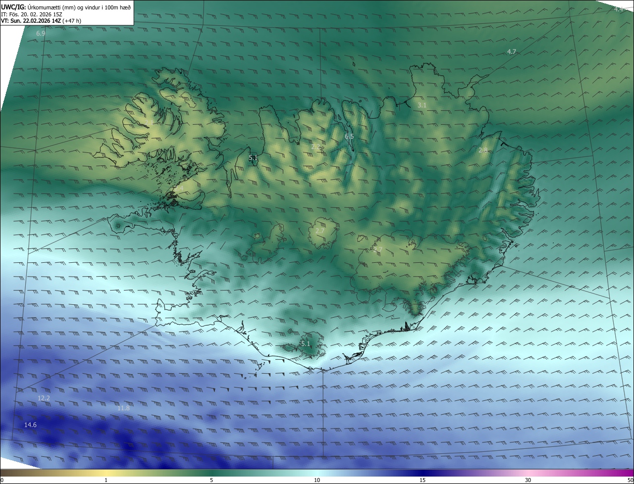This screenshot has width=634, height=484.
Task: Click the 3.1 value label
Action: 422,105
